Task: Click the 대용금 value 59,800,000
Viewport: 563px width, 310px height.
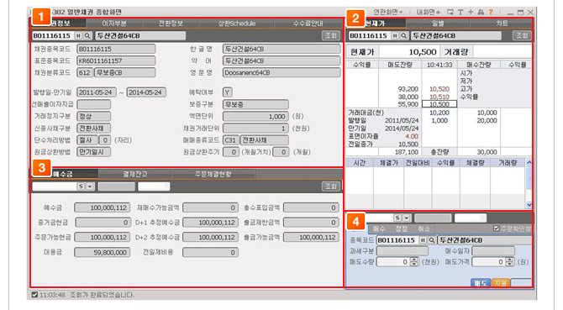Action: 103,252
